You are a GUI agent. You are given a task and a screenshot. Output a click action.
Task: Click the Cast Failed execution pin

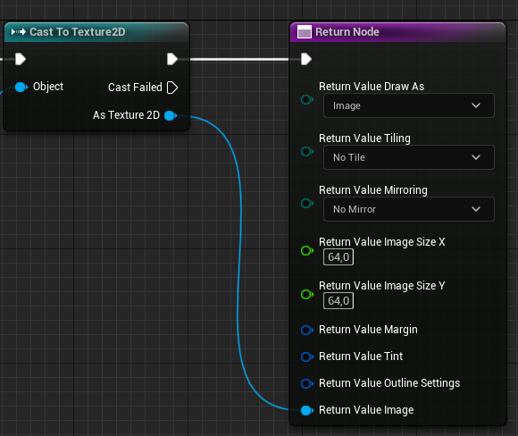pyautogui.click(x=172, y=88)
